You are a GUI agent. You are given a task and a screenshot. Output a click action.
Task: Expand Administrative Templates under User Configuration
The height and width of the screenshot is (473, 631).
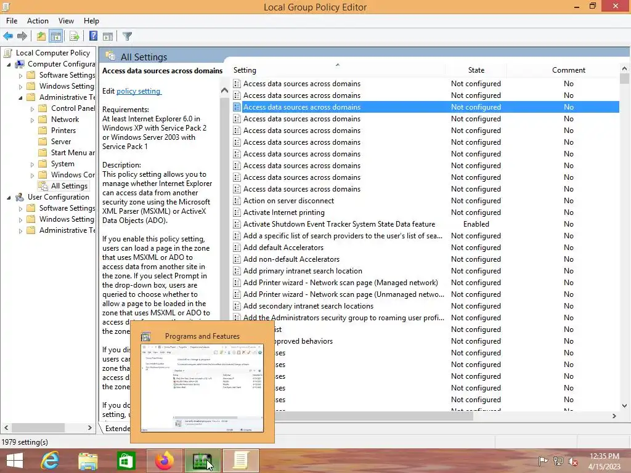(x=20, y=231)
